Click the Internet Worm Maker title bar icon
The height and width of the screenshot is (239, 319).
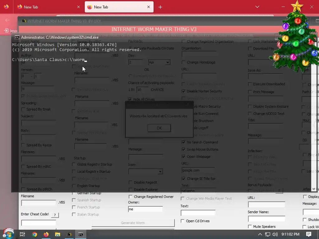click(24, 21)
